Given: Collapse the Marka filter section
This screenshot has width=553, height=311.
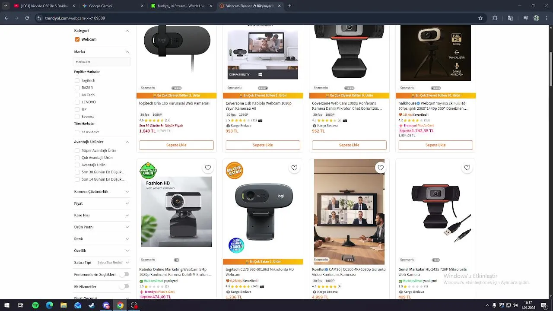Looking at the screenshot, I should pos(127,52).
